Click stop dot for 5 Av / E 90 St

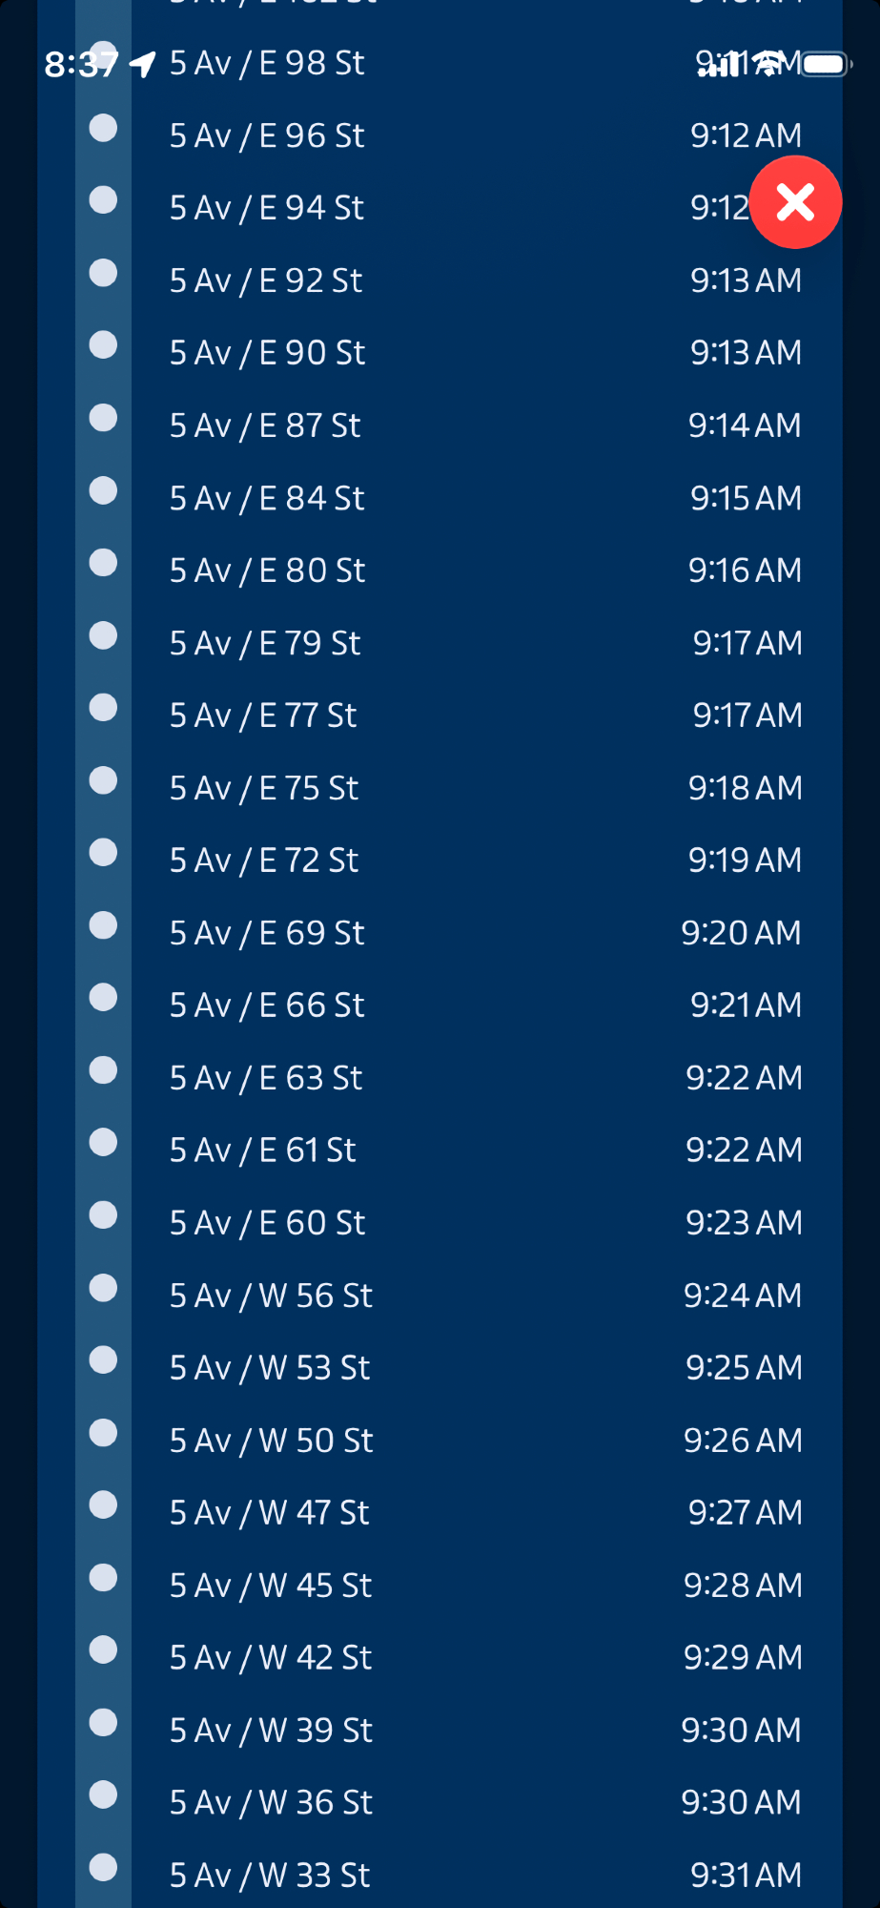(103, 345)
